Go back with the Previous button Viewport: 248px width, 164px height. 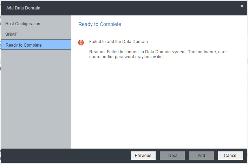[x=143, y=156]
